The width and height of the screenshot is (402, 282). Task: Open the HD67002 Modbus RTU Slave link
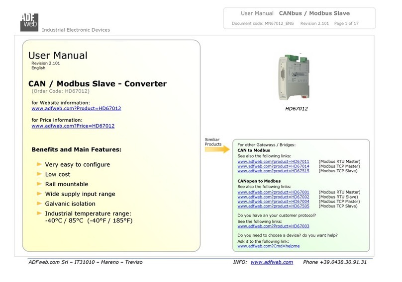point(273,197)
